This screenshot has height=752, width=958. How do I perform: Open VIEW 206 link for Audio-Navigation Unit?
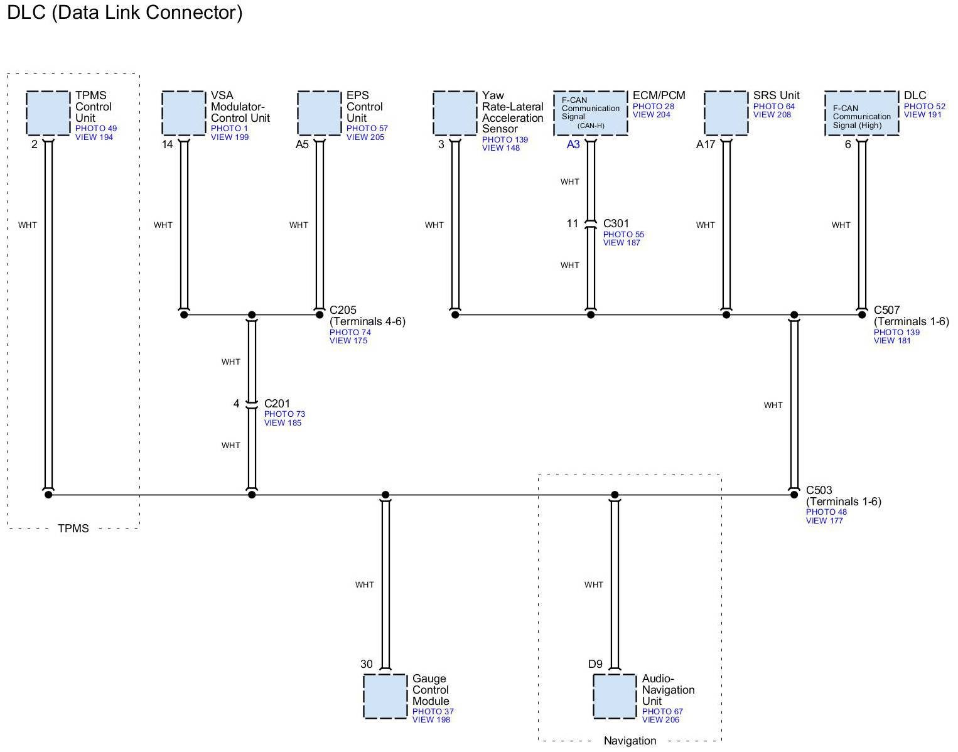660,720
